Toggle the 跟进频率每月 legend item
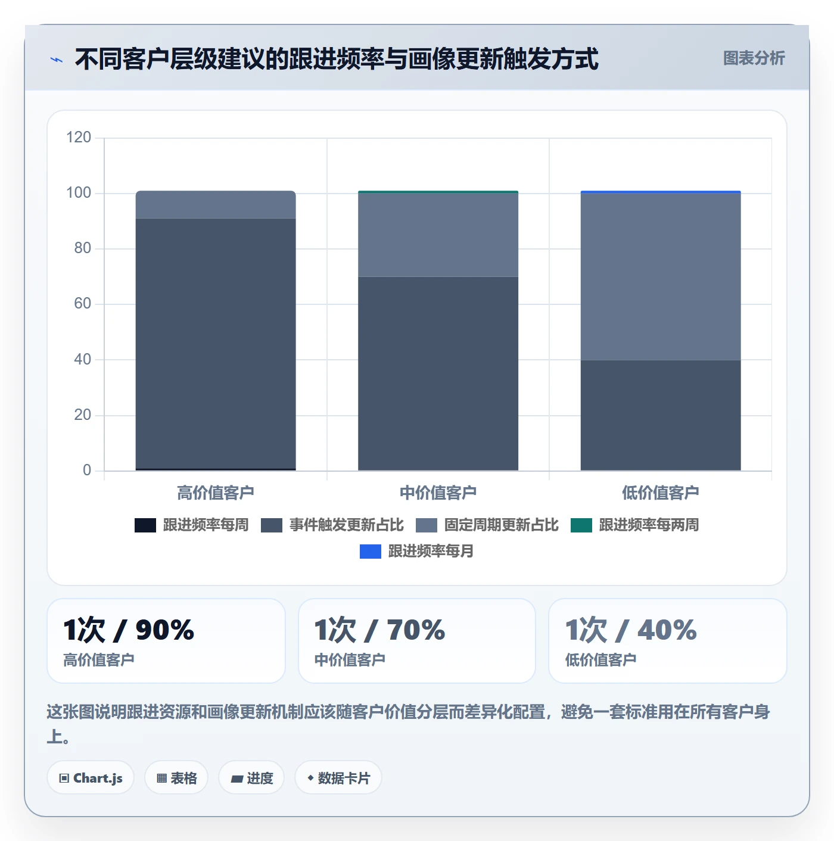Image resolution: width=834 pixels, height=841 pixels. [416, 551]
